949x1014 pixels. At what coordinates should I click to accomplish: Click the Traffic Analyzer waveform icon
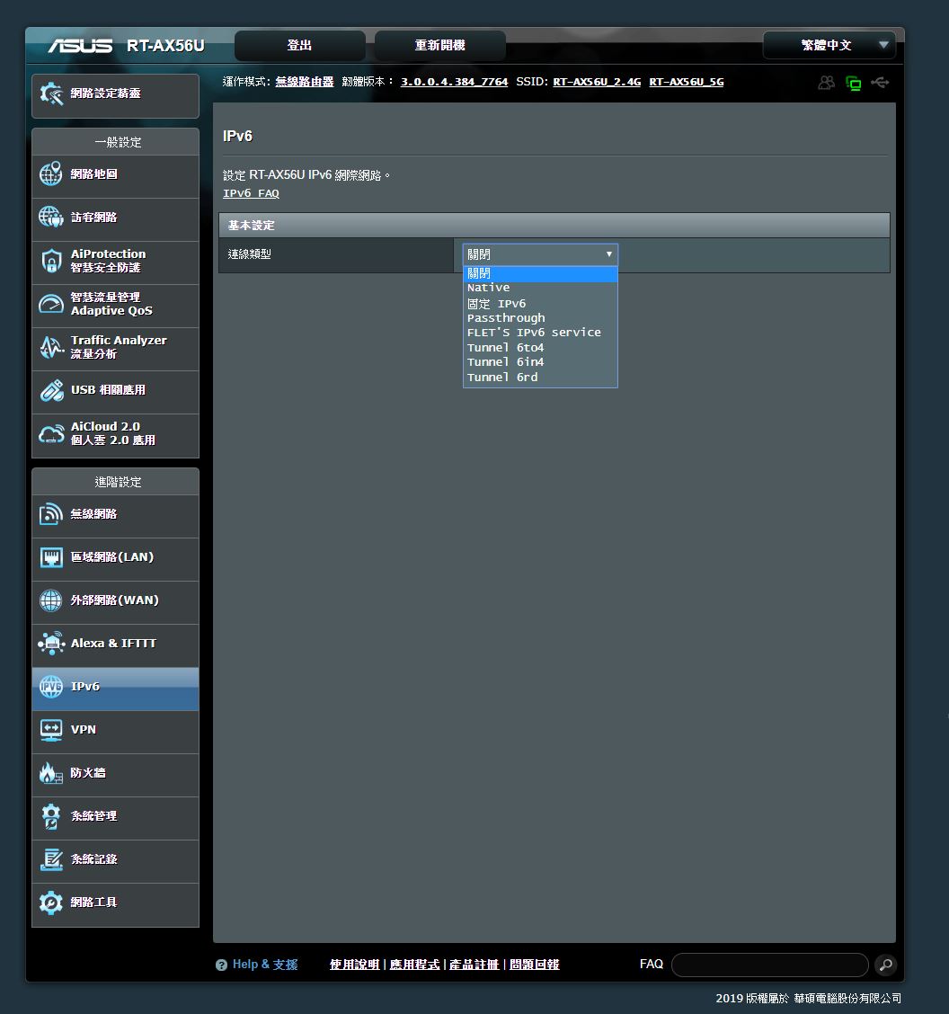tap(51, 347)
